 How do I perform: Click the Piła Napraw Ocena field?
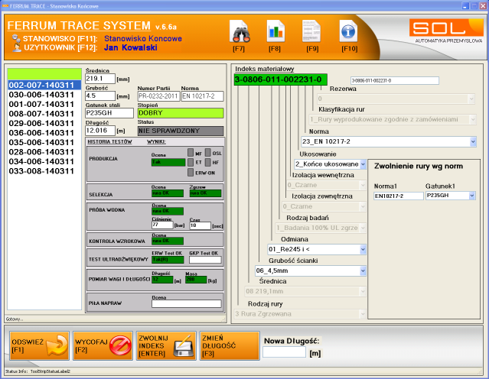click(x=187, y=303)
